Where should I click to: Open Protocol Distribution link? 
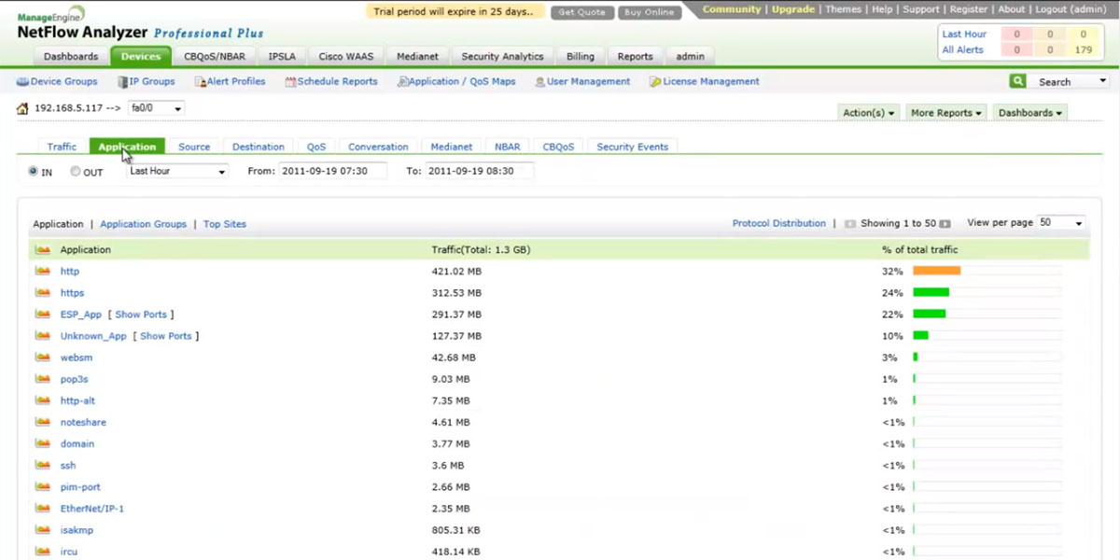779,223
